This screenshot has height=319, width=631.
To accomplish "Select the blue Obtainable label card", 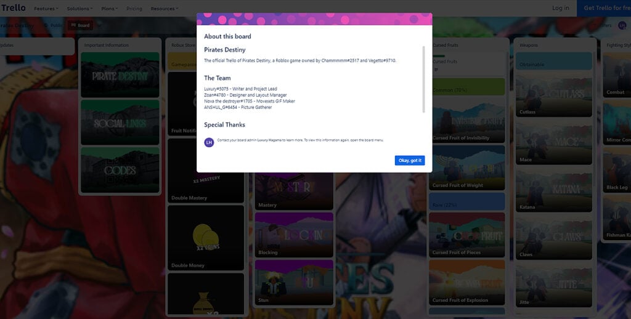I will click(x=554, y=61).
